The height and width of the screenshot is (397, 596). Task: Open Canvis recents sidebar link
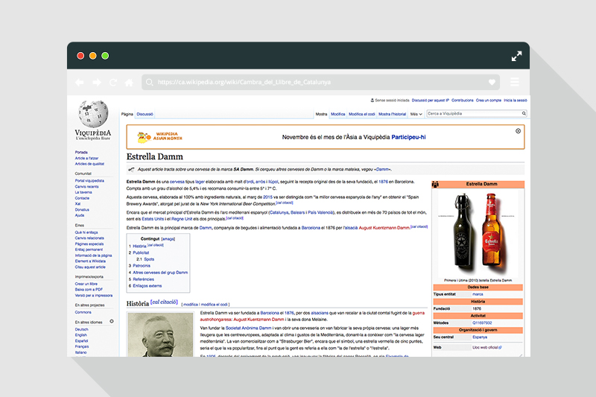tap(86, 186)
